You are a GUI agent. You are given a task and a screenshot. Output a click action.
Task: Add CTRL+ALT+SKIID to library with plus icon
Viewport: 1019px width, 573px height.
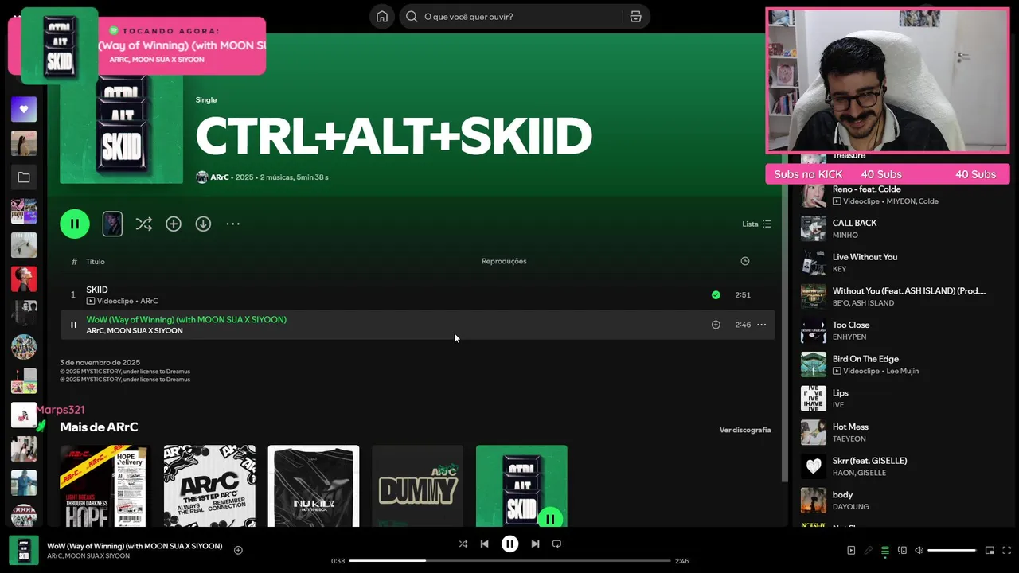point(174,224)
